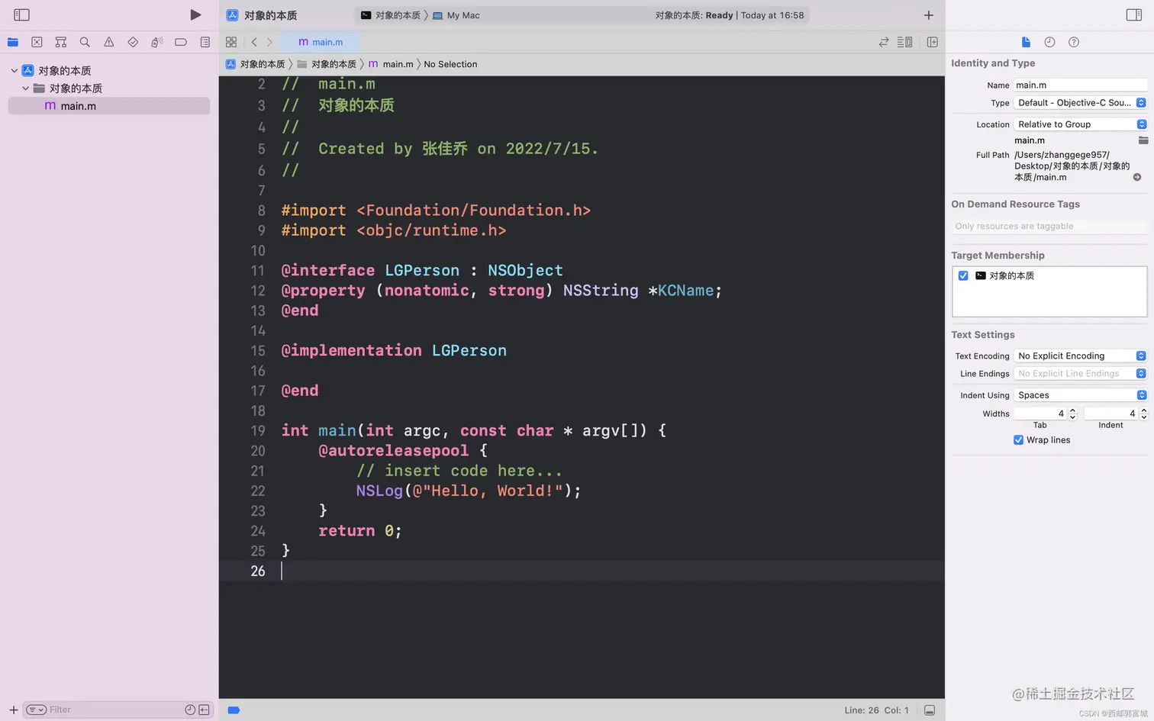The width and height of the screenshot is (1154, 721).
Task: Open the Indent Using Spaces dropdown
Action: [1081, 395]
